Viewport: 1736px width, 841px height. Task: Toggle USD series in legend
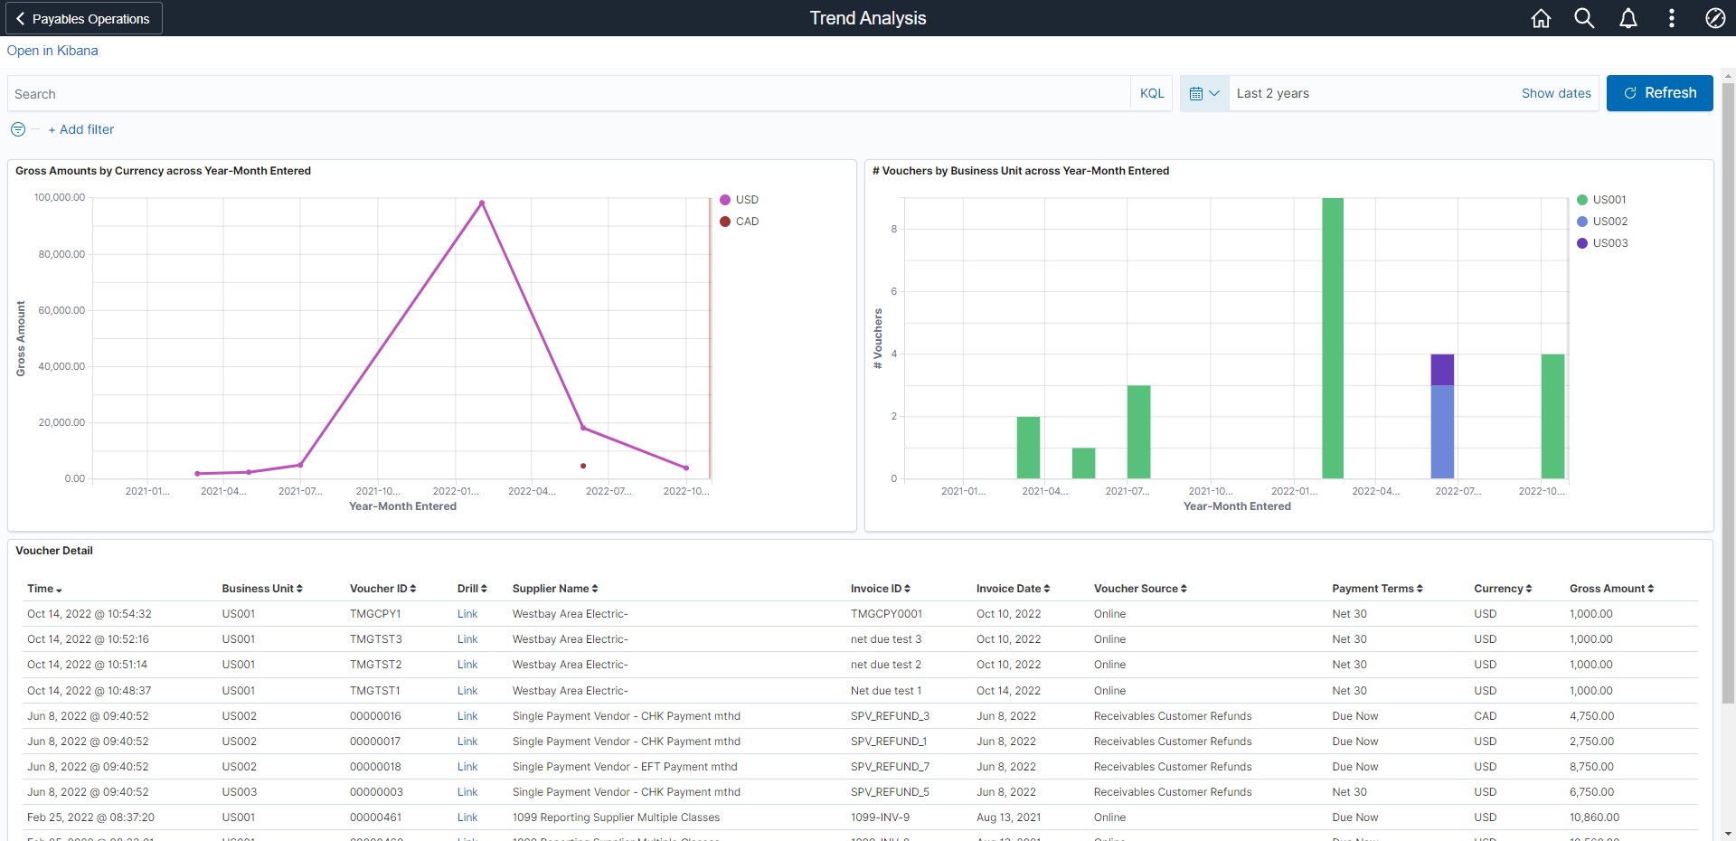pyautogui.click(x=746, y=200)
